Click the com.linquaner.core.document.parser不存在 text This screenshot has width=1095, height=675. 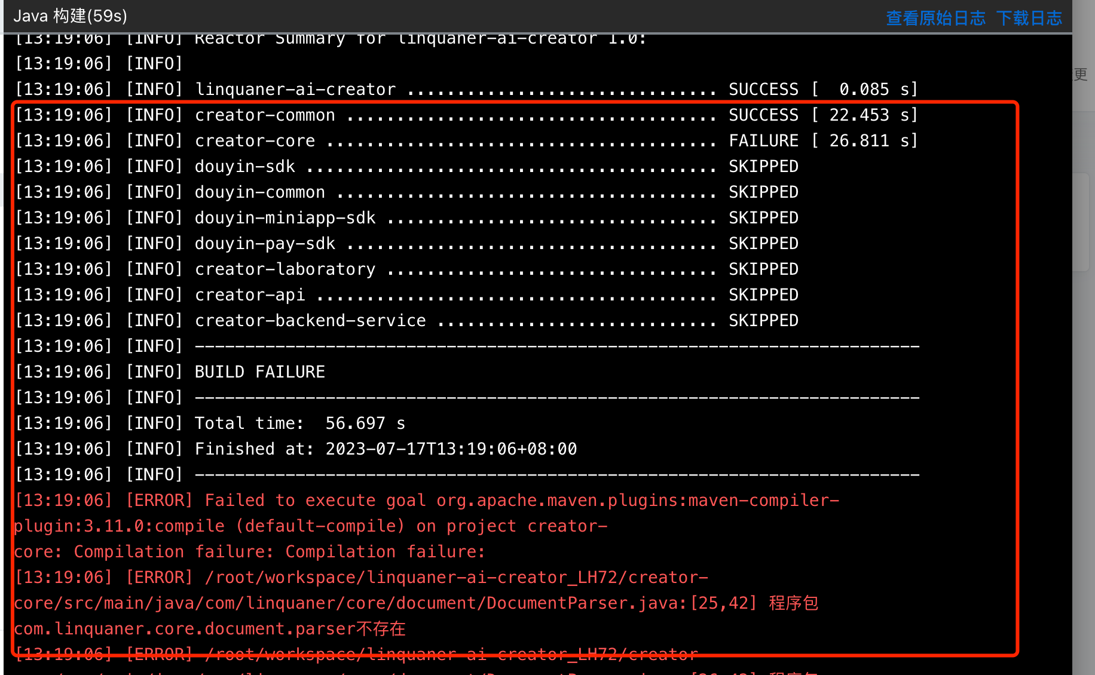pos(210,629)
